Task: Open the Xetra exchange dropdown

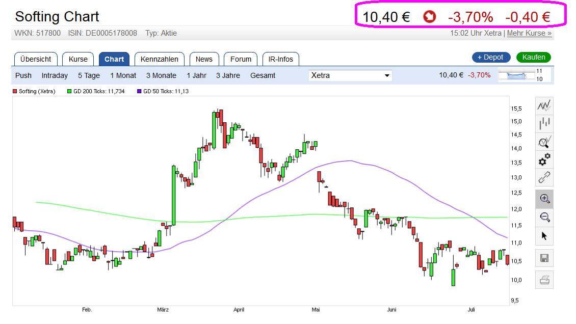Action: (x=350, y=75)
